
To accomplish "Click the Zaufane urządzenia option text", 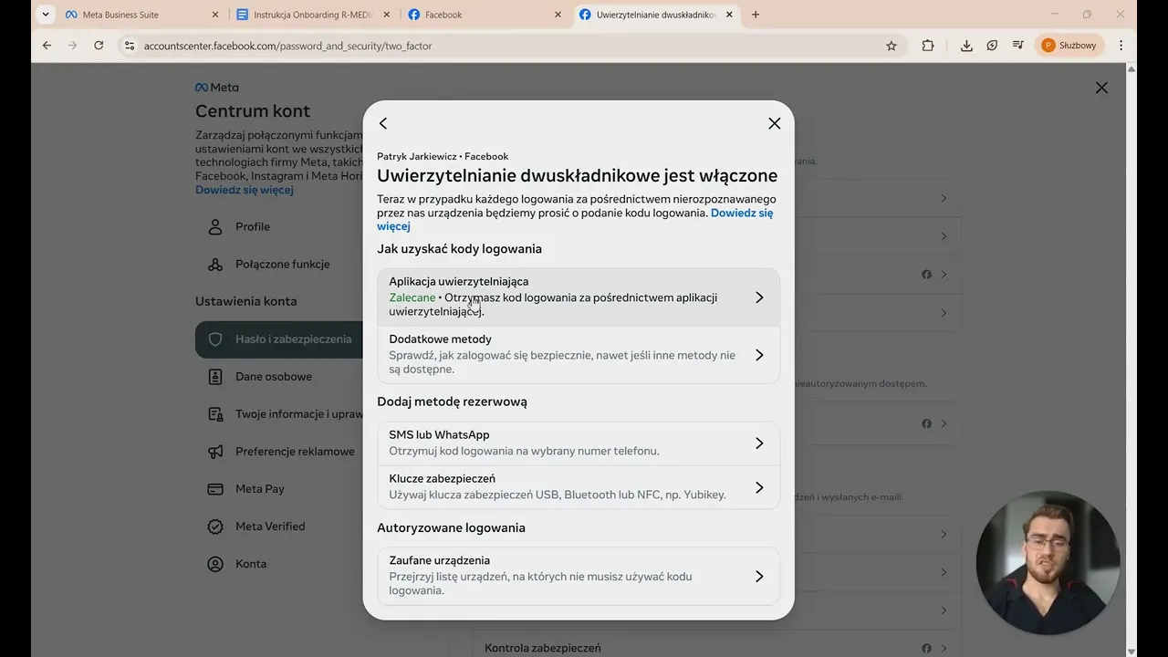I will pos(439,560).
